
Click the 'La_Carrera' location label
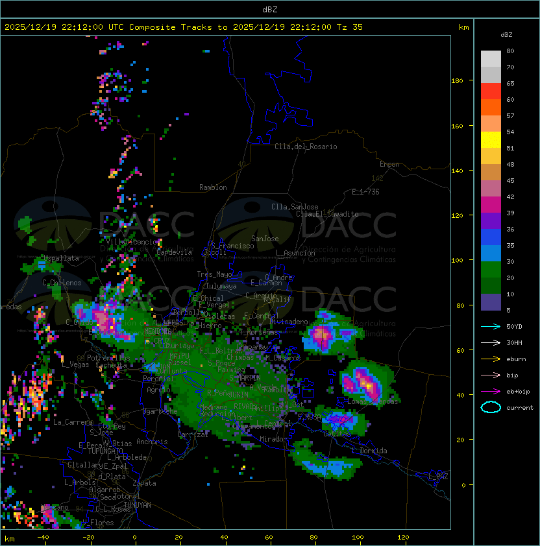[73, 422]
